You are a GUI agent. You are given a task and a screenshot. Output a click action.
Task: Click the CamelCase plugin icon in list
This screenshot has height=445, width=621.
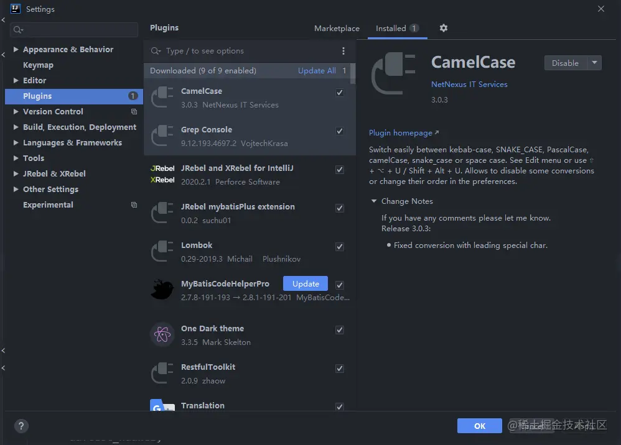click(162, 98)
